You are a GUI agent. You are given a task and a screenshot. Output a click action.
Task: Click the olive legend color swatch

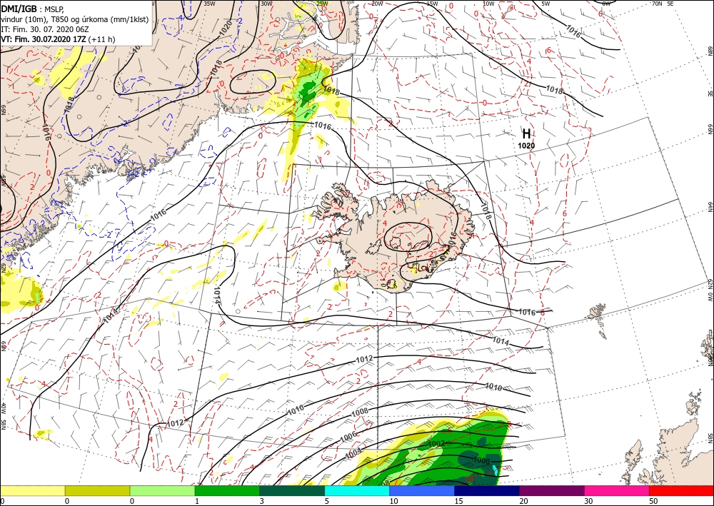click(97, 490)
